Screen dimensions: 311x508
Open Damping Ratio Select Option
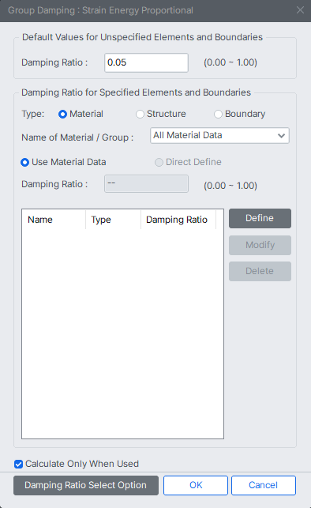point(86,485)
